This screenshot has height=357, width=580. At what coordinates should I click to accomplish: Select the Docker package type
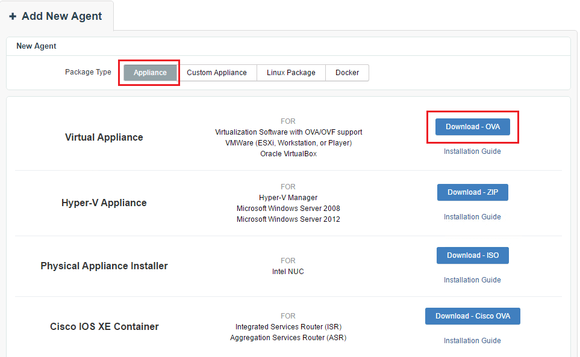click(x=347, y=73)
